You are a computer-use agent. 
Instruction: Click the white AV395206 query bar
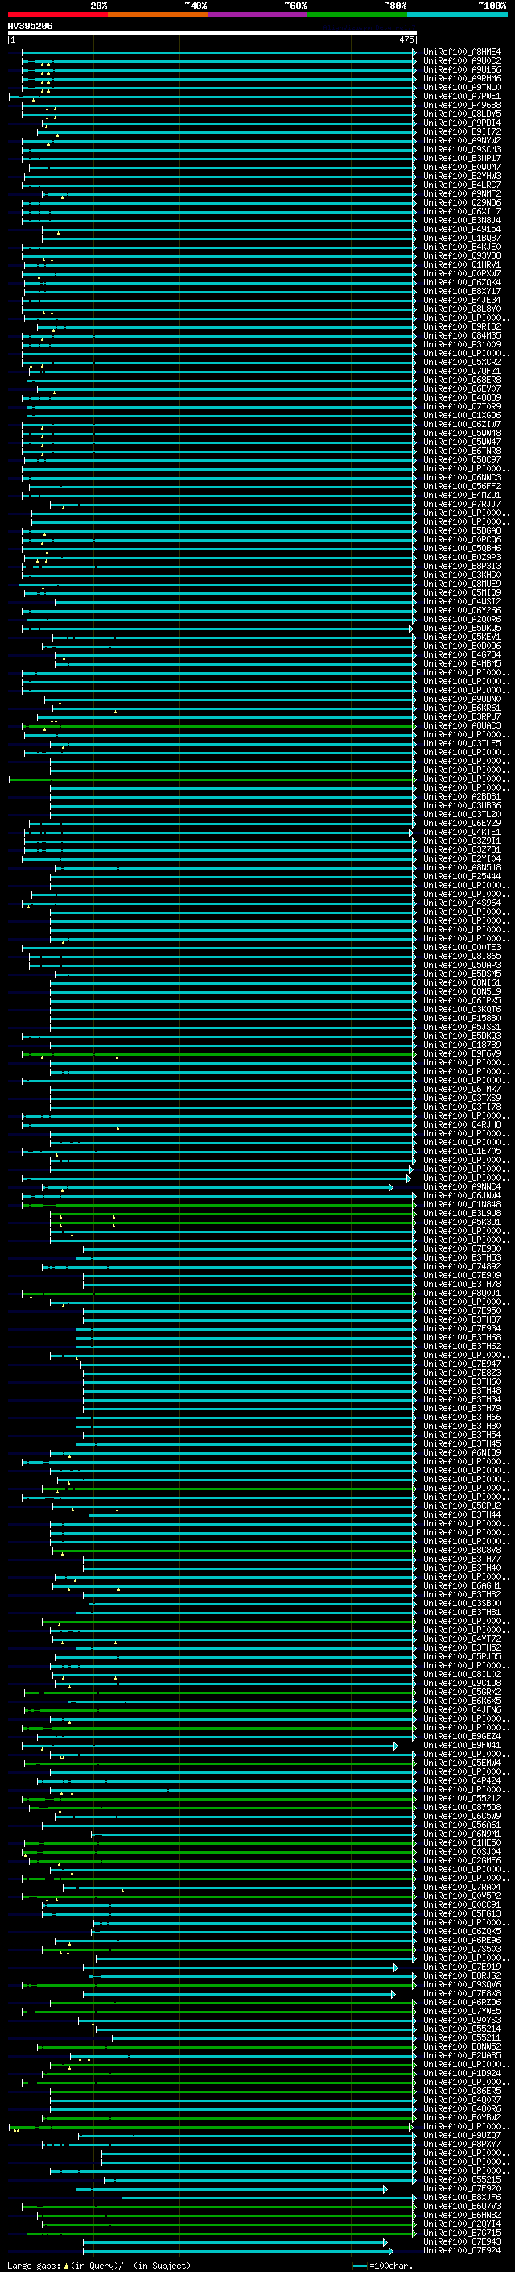[x=212, y=32]
